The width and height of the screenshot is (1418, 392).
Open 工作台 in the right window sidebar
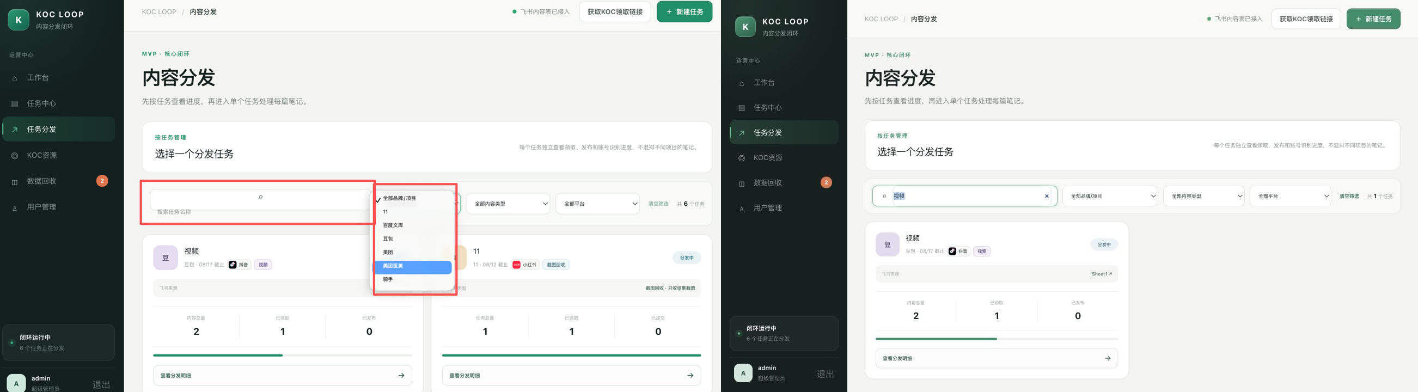784,83
